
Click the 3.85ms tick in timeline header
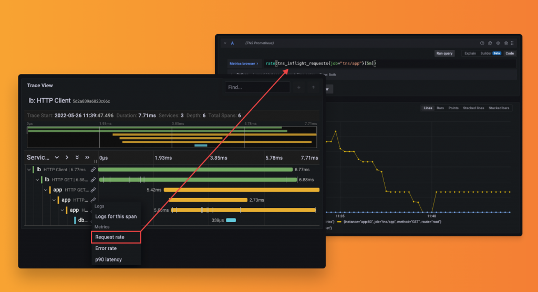(219, 158)
